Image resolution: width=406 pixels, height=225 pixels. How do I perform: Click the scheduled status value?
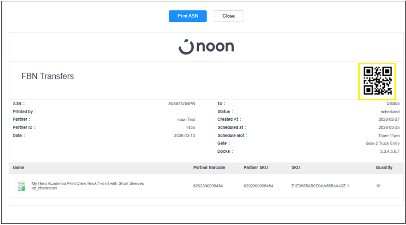390,112
